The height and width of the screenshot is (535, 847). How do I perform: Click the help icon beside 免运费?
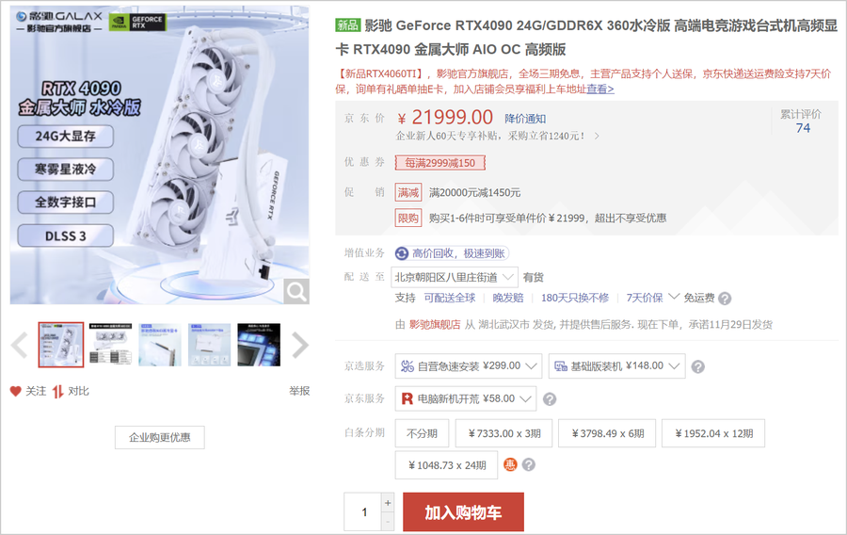(725, 299)
